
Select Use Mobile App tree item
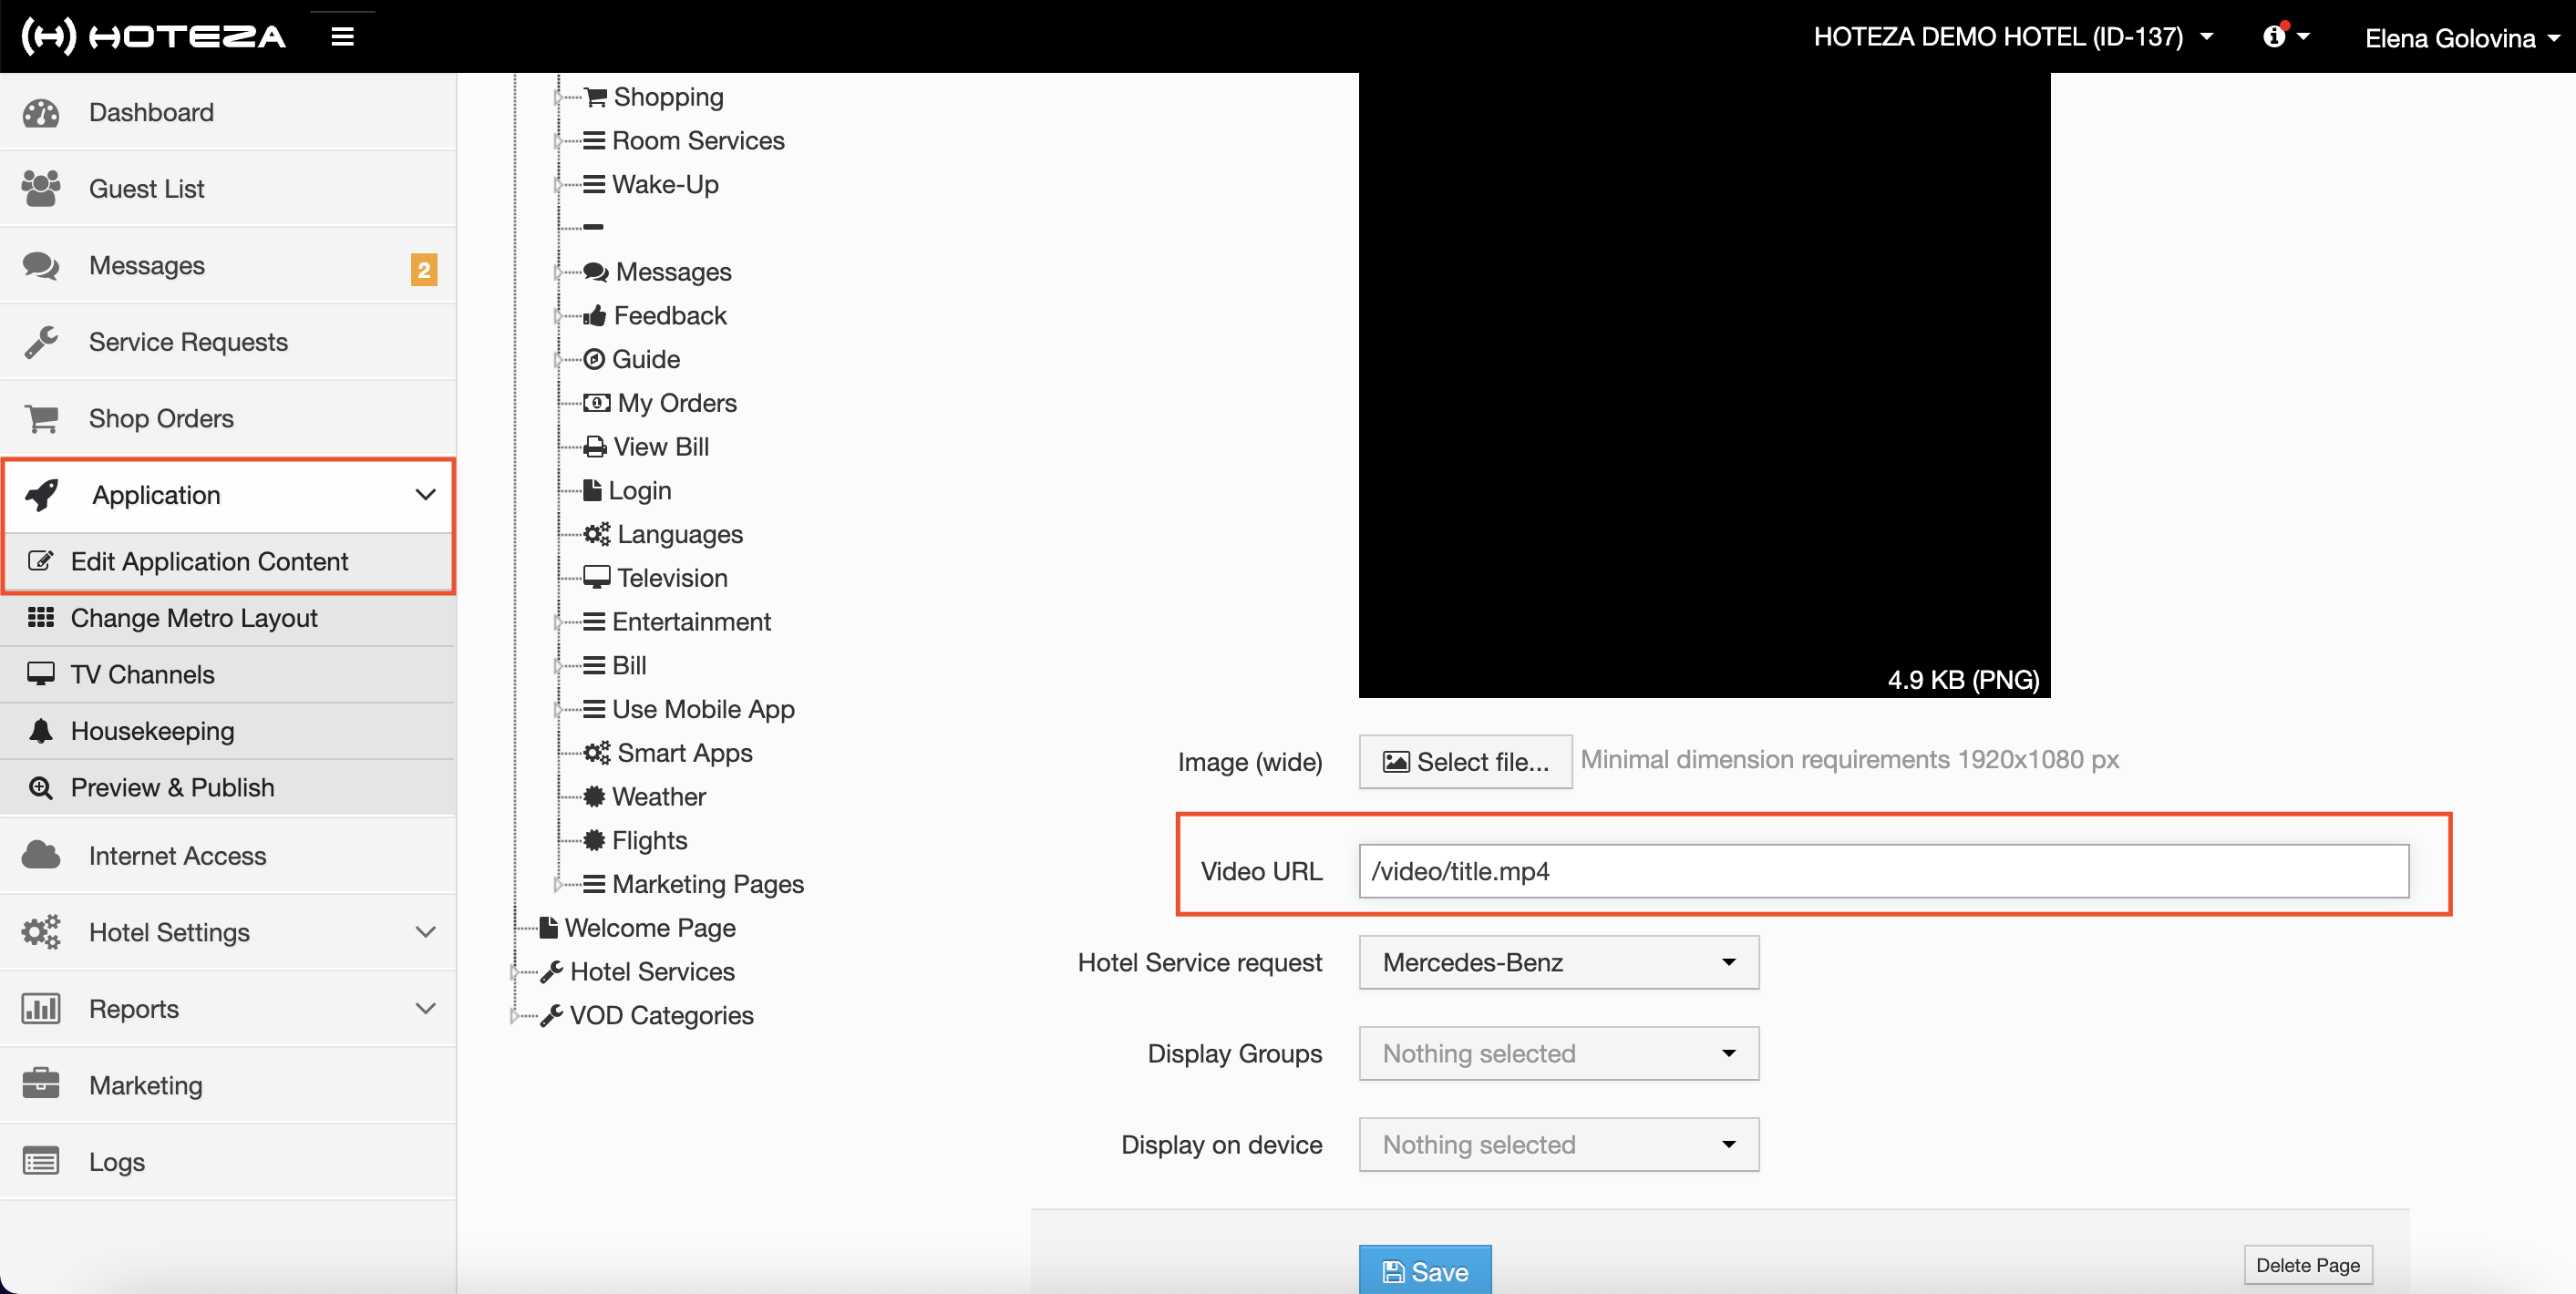point(703,710)
